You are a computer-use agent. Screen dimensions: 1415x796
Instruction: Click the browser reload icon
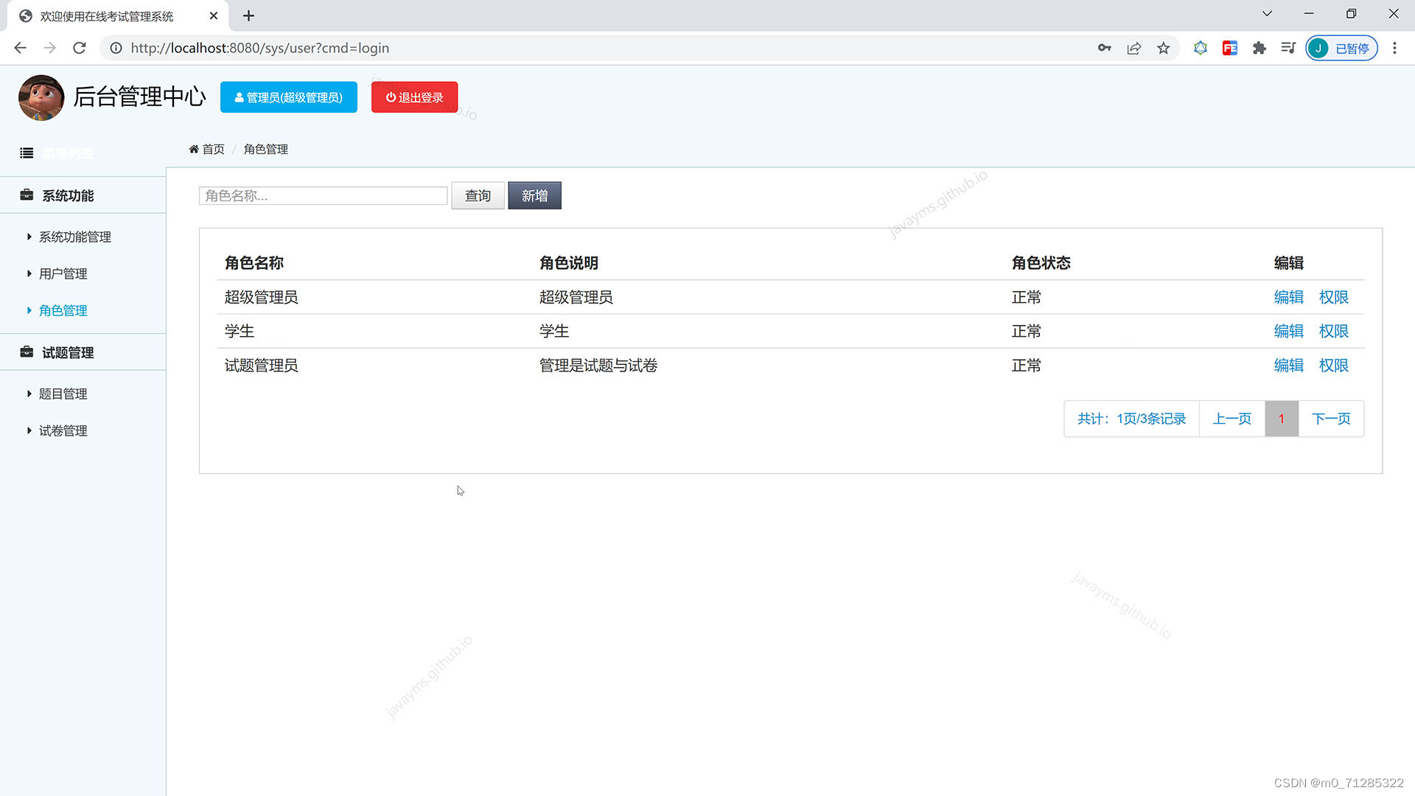tap(80, 48)
